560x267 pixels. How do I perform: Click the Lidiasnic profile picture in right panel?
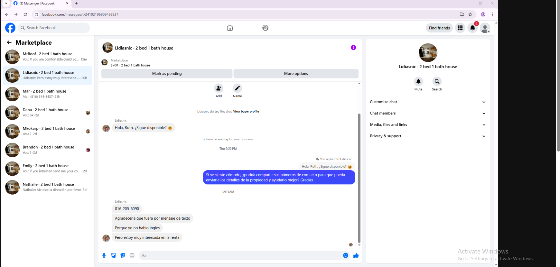[x=428, y=53]
